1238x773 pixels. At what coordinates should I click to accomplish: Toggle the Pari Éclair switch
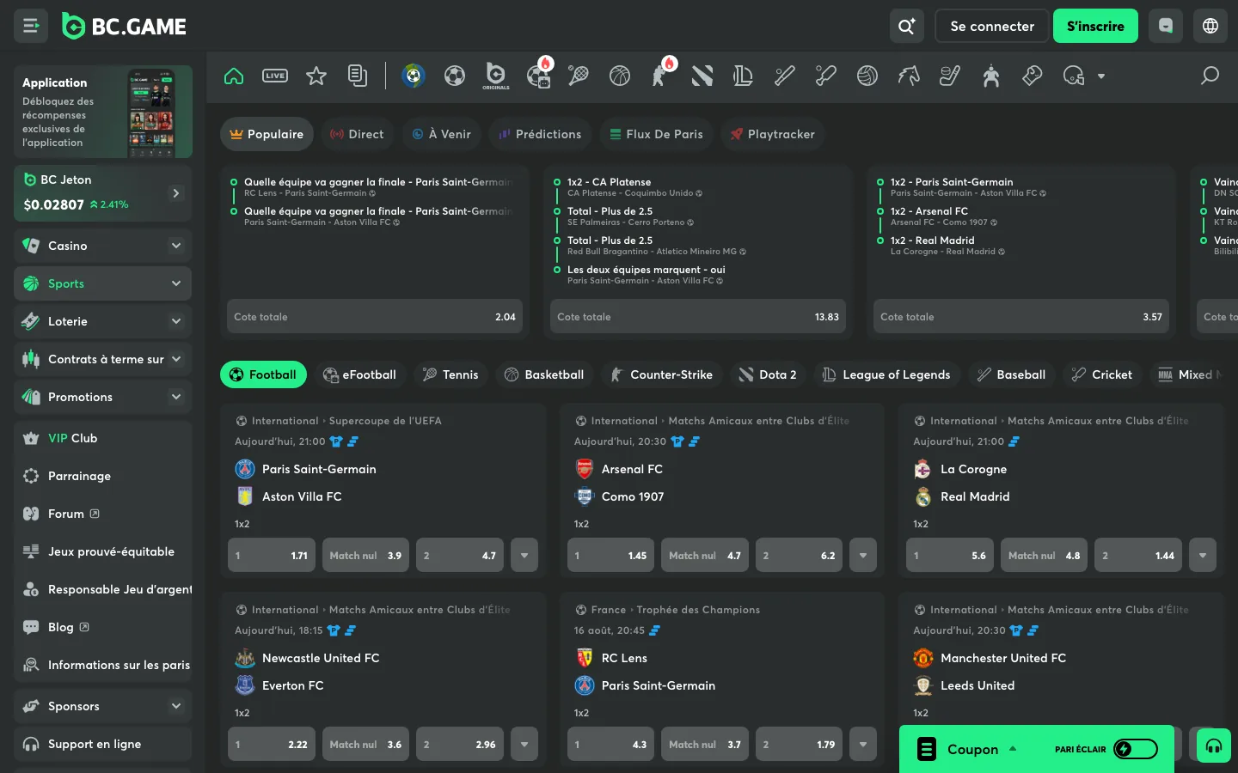coord(1135,749)
